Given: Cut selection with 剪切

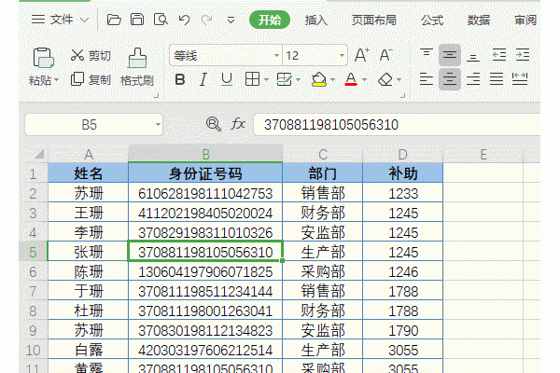Looking at the screenshot, I should pos(91,55).
